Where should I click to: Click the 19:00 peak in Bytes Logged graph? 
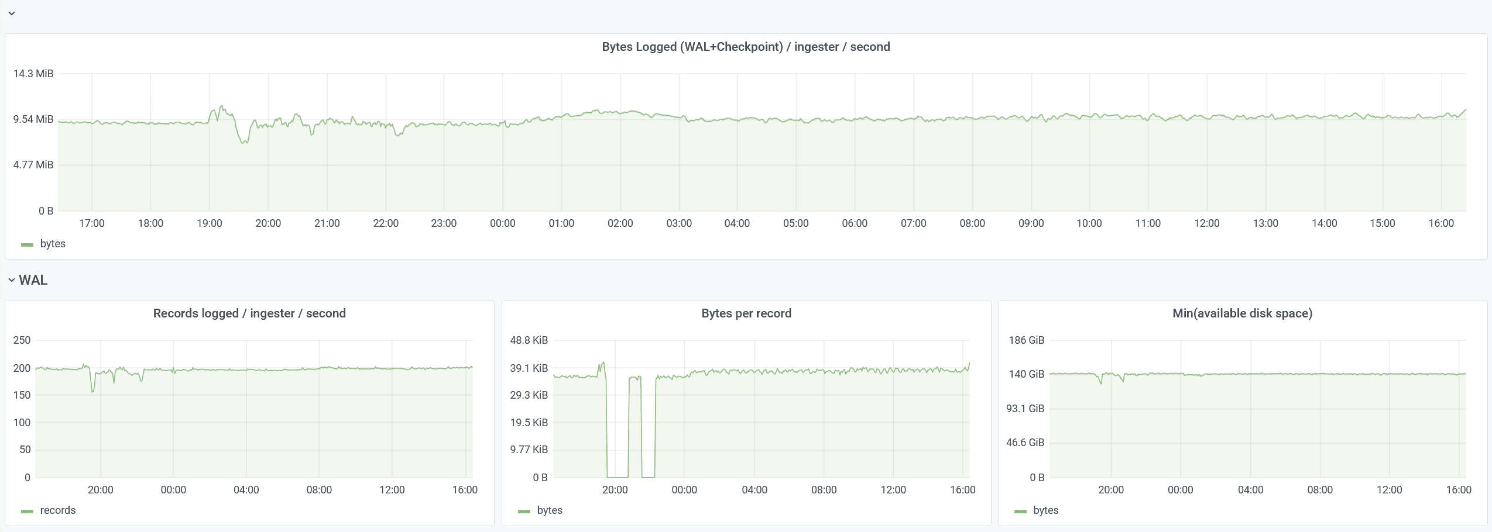221,106
